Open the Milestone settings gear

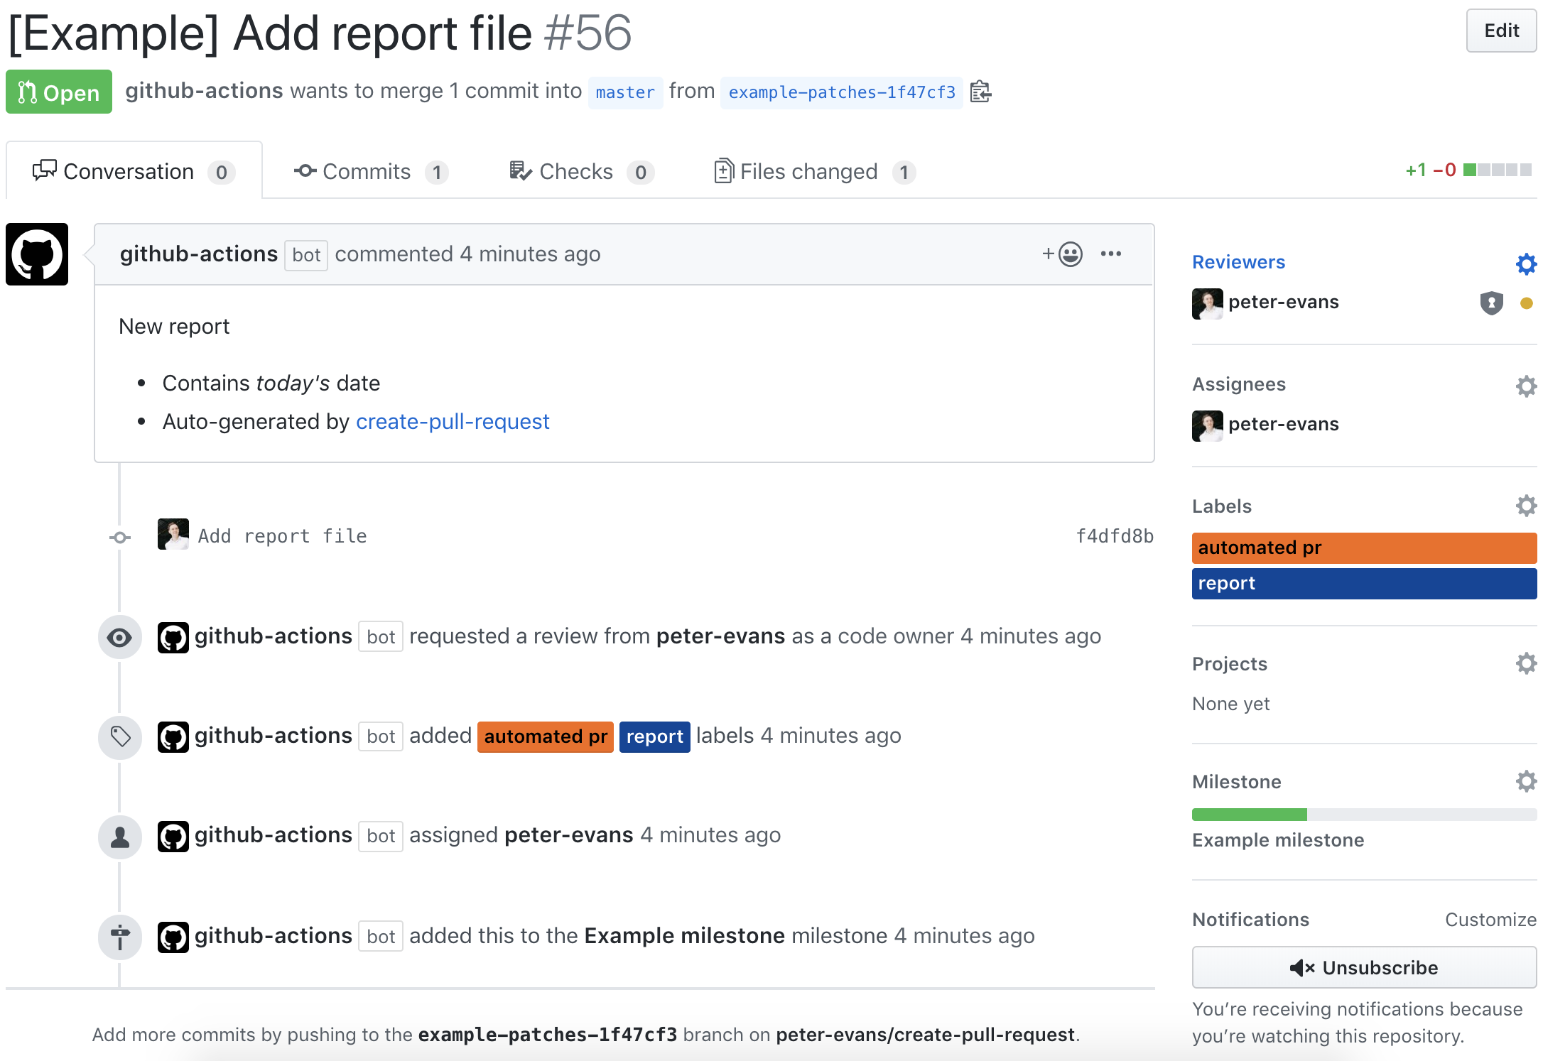(x=1525, y=780)
